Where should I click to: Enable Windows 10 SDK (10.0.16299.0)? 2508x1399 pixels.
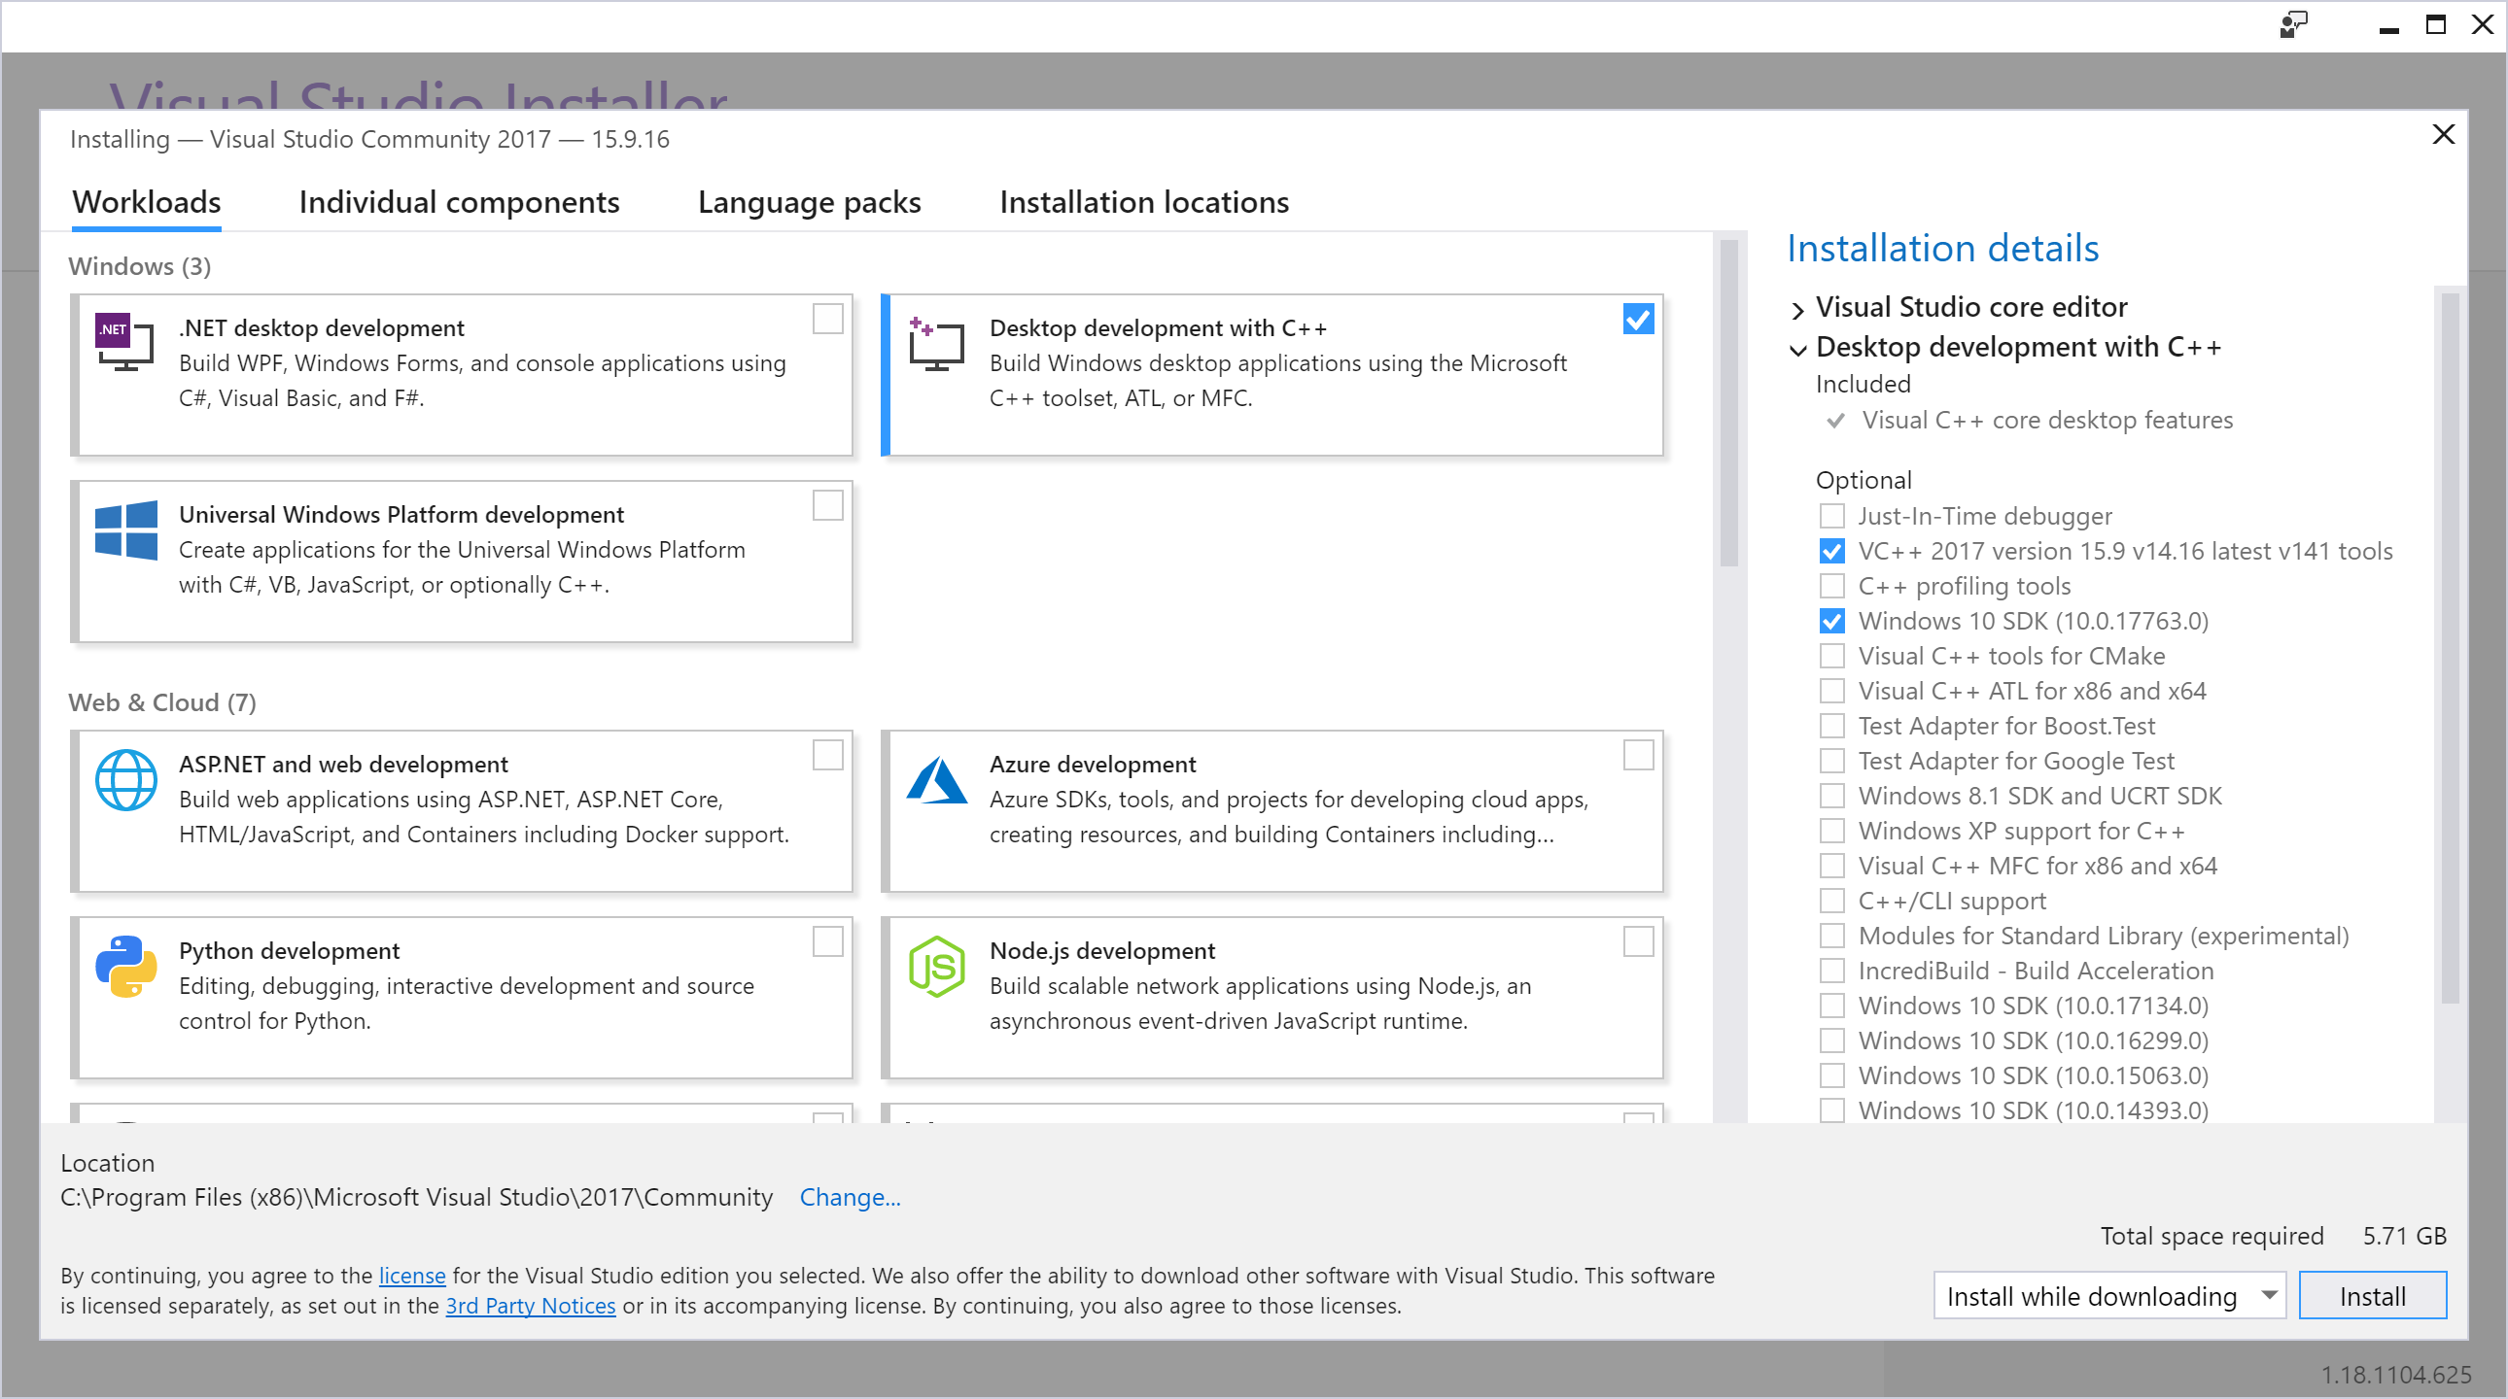[1831, 1041]
